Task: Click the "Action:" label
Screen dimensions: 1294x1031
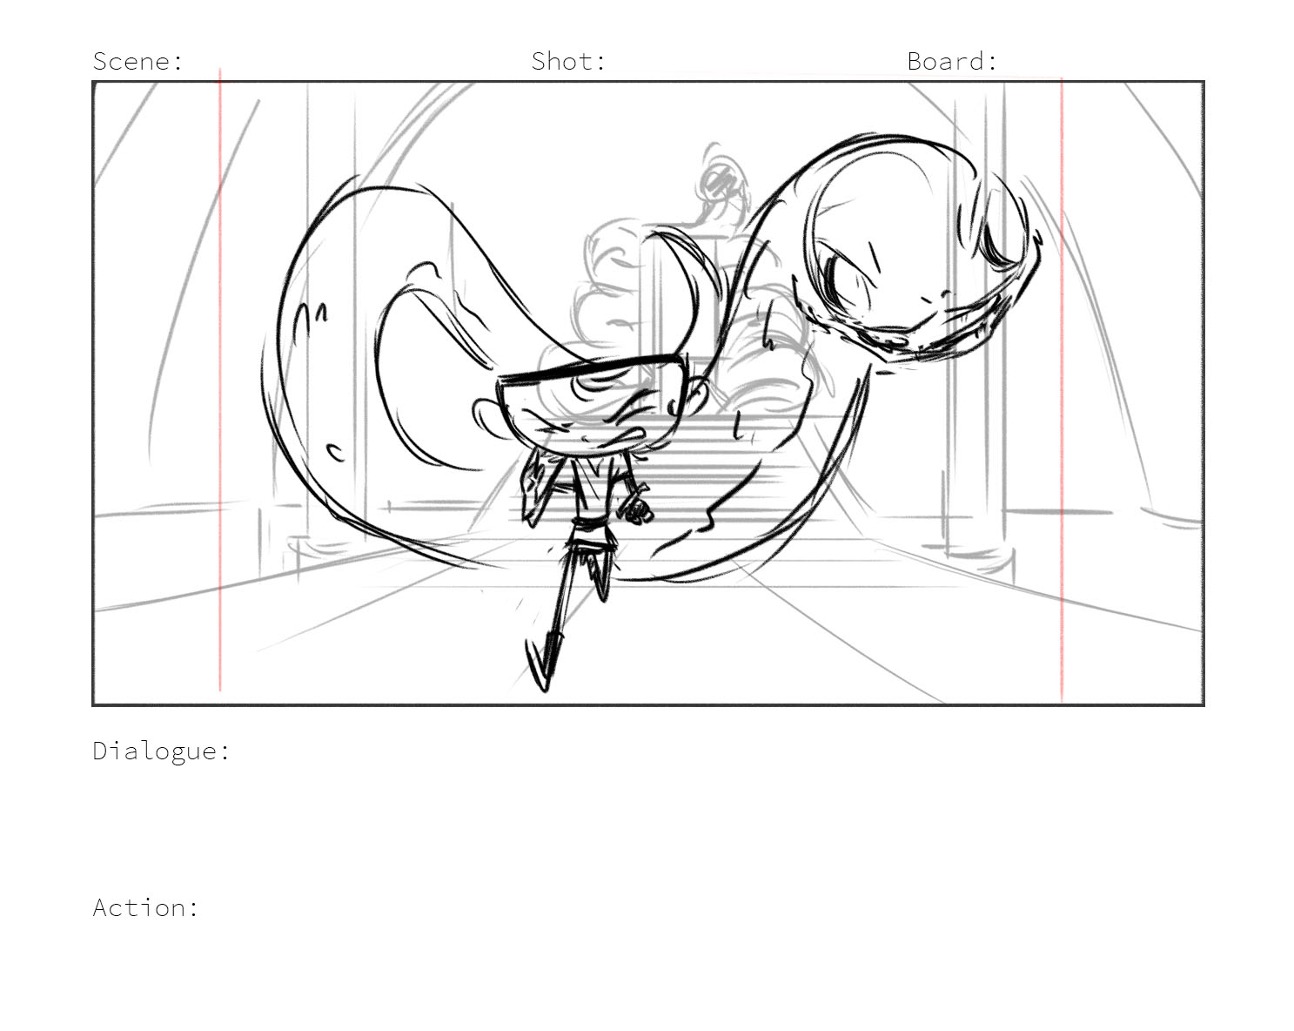Action: 146,907
